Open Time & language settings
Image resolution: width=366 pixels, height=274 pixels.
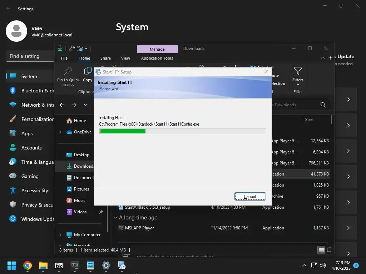click(x=30, y=162)
